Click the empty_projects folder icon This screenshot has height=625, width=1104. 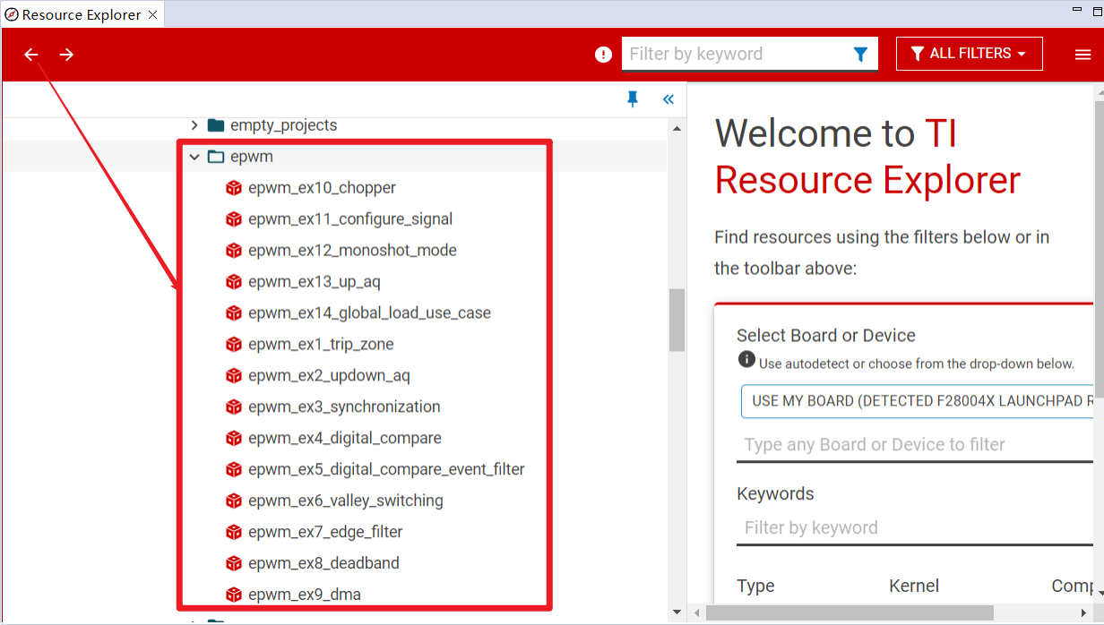[216, 125]
